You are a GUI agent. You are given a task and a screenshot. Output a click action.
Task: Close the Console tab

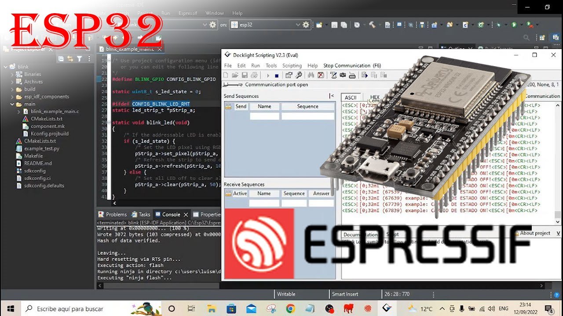click(x=186, y=215)
